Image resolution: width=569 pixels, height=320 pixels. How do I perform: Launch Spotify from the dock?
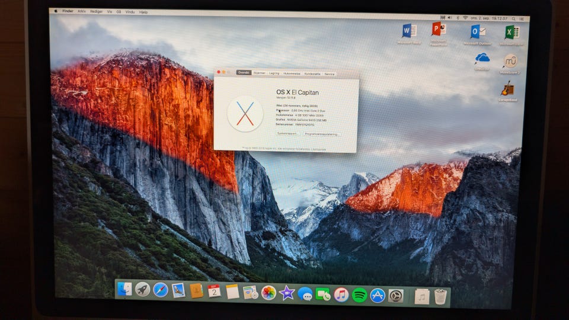(359, 295)
